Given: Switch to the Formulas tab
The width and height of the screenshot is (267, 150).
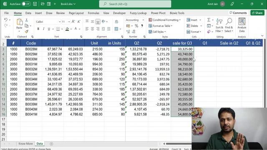Looking at the screenshot, I should [93, 13].
